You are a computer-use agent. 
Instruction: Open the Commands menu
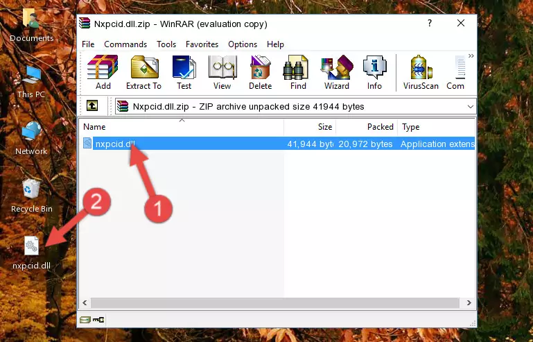click(x=125, y=44)
